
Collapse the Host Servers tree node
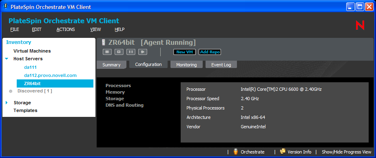coord(7,59)
